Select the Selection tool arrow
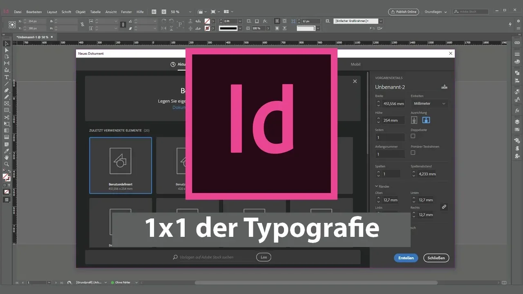This screenshot has width=523, height=294. click(7, 44)
